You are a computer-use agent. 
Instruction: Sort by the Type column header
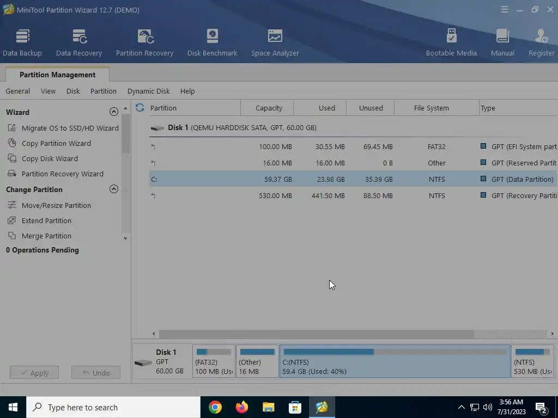tap(519, 108)
